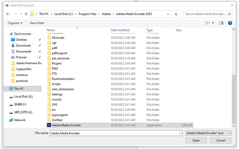
Task: Open Pictures in the sidebar
Action: coord(21,57)
